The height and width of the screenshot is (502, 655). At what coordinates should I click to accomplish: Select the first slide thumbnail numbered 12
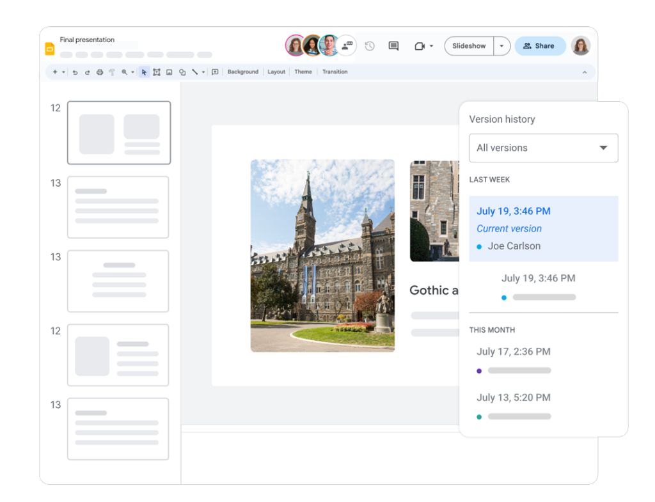(119, 133)
